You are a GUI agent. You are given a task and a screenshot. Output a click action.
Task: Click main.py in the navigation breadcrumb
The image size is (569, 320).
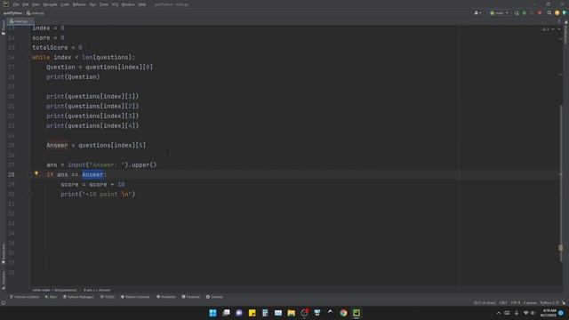pos(36,13)
